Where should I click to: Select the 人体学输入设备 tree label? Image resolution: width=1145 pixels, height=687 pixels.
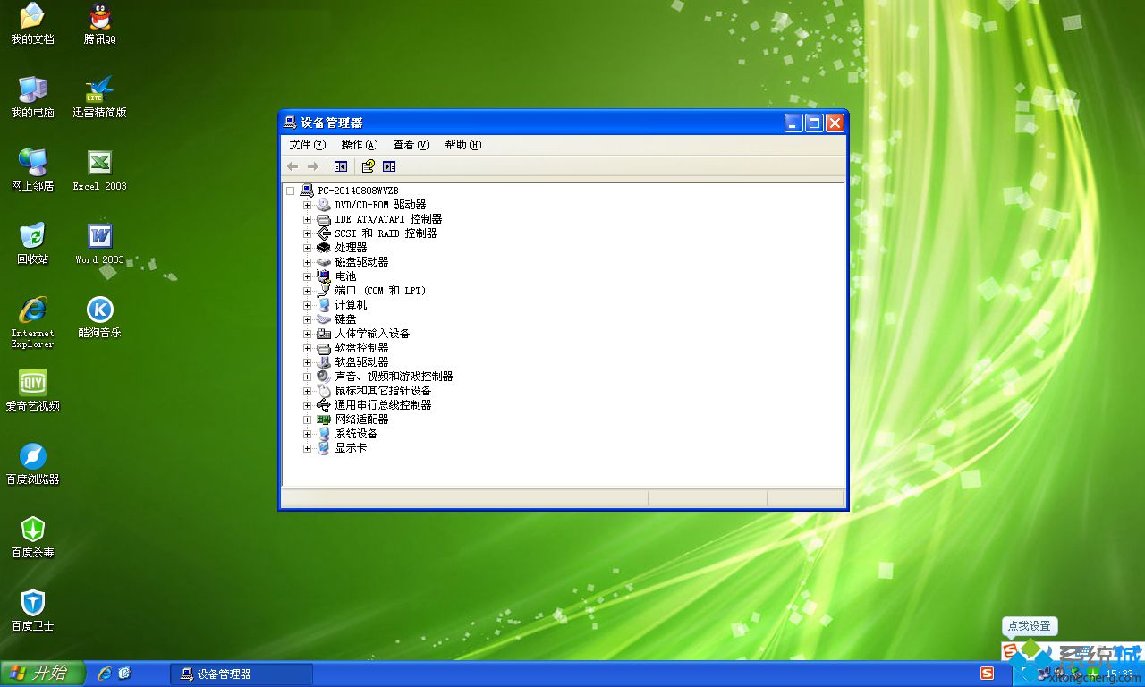pos(372,334)
